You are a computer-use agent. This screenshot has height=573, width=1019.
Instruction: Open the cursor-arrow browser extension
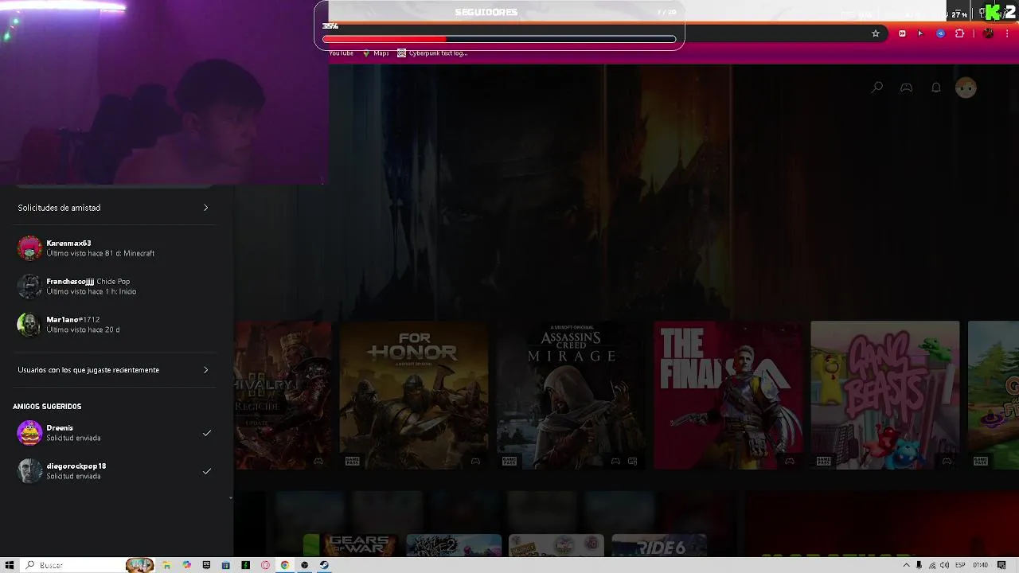tap(920, 33)
